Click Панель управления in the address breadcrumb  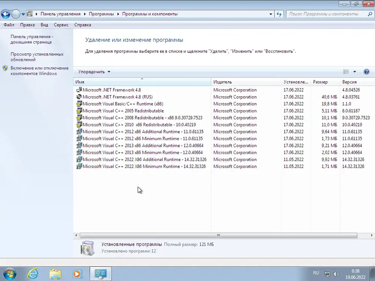coord(60,14)
